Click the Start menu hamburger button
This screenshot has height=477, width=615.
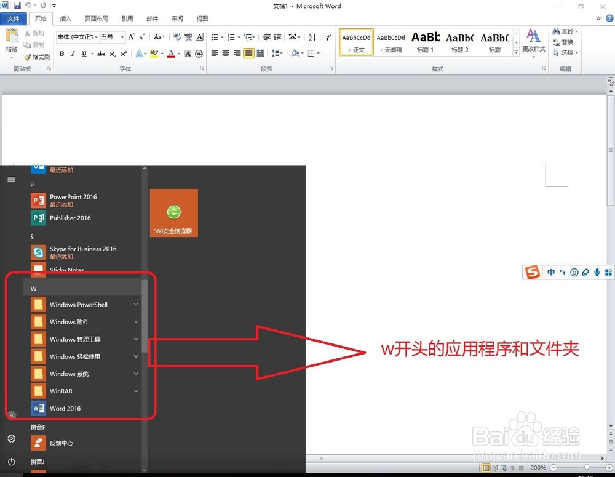11,179
